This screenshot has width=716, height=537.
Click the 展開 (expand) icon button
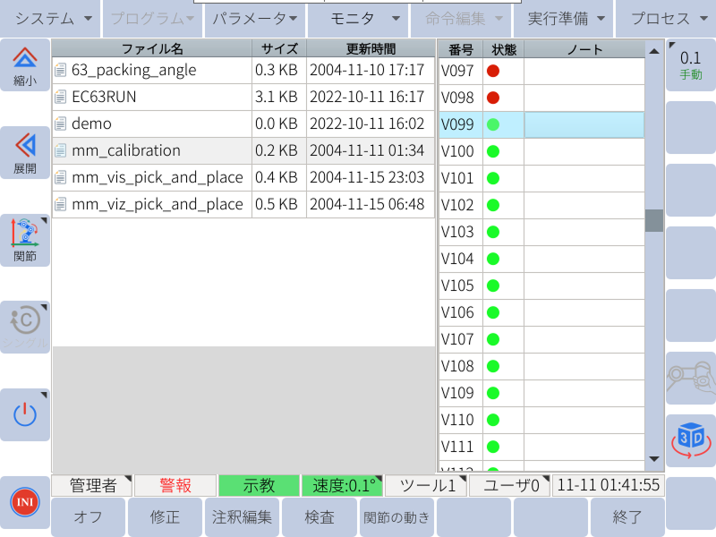[25, 152]
